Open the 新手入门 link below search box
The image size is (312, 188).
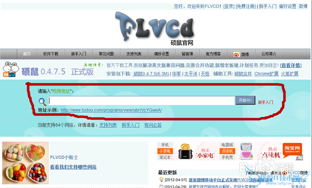pos(130,125)
